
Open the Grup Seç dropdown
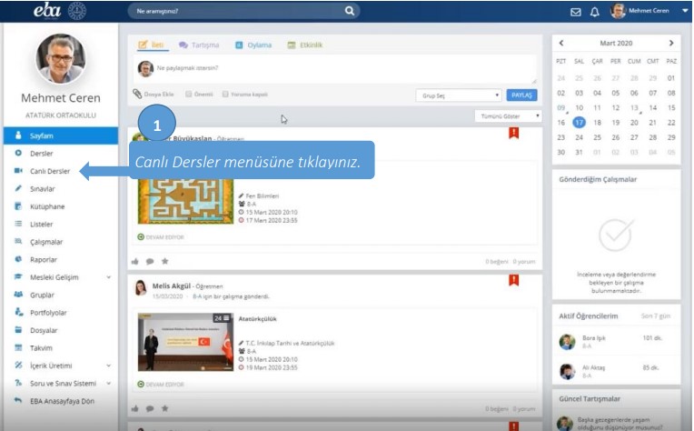pyautogui.click(x=457, y=95)
